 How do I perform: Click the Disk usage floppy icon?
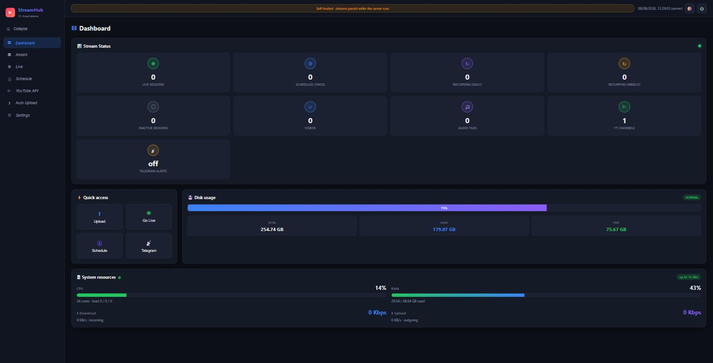click(190, 198)
